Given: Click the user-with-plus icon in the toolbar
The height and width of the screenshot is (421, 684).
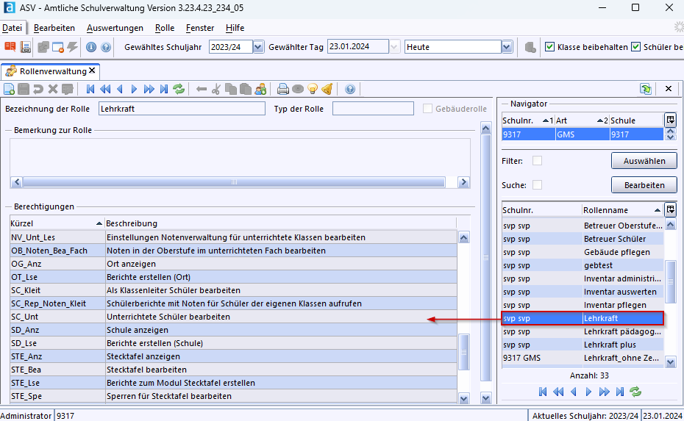Looking at the screenshot, I should (x=261, y=89).
